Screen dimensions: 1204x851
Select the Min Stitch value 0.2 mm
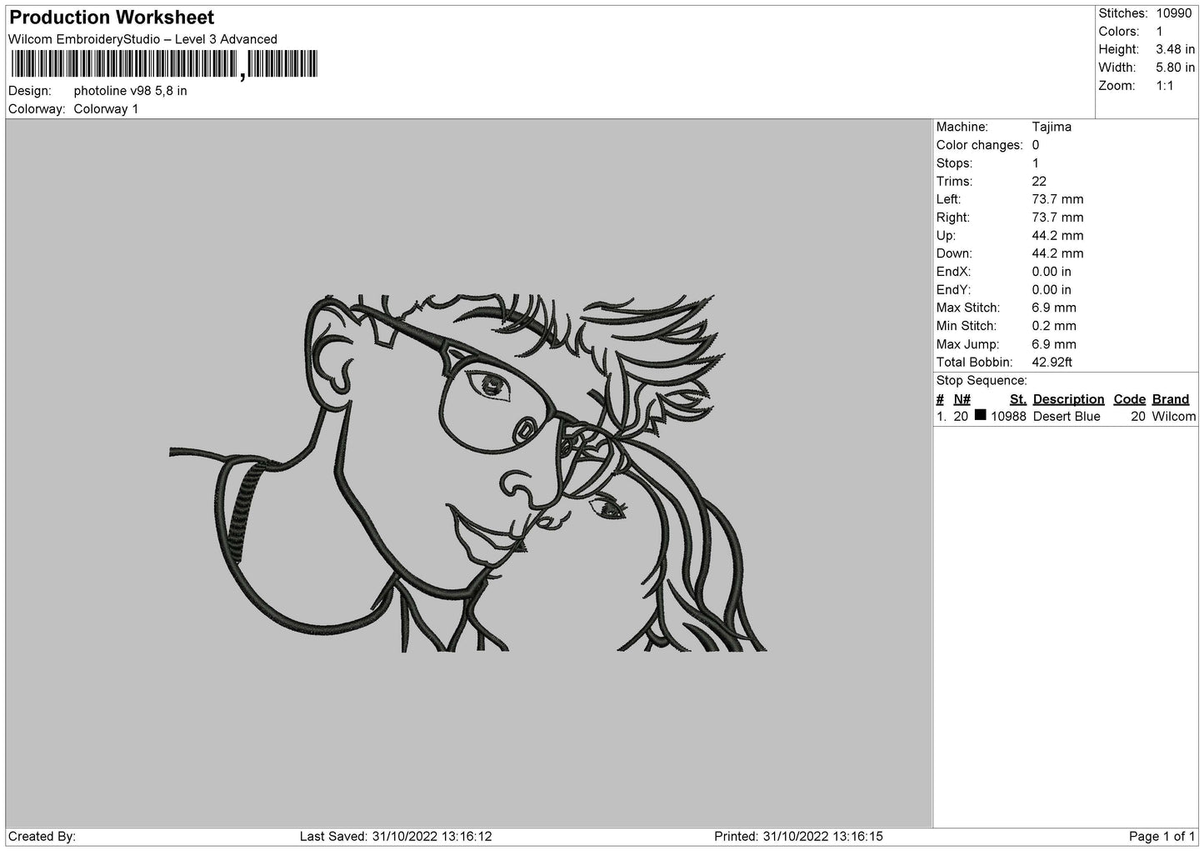tap(1054, 326)
